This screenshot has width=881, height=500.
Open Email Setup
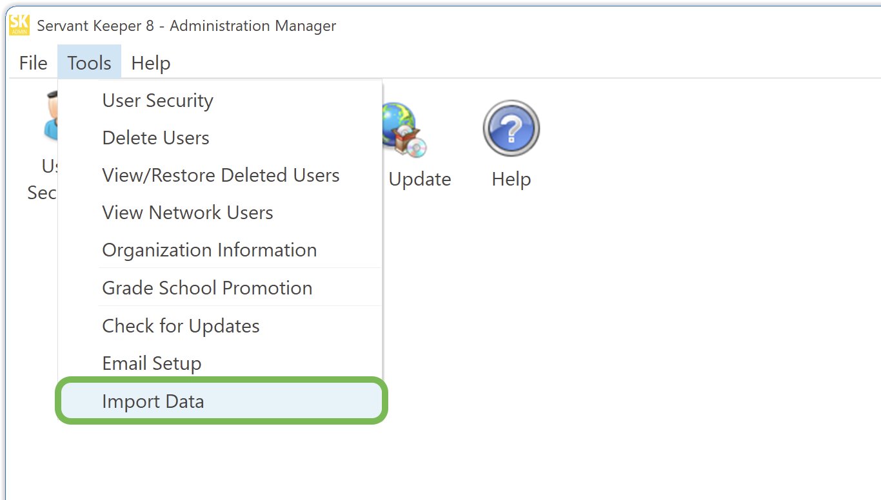tap(152, 363)
